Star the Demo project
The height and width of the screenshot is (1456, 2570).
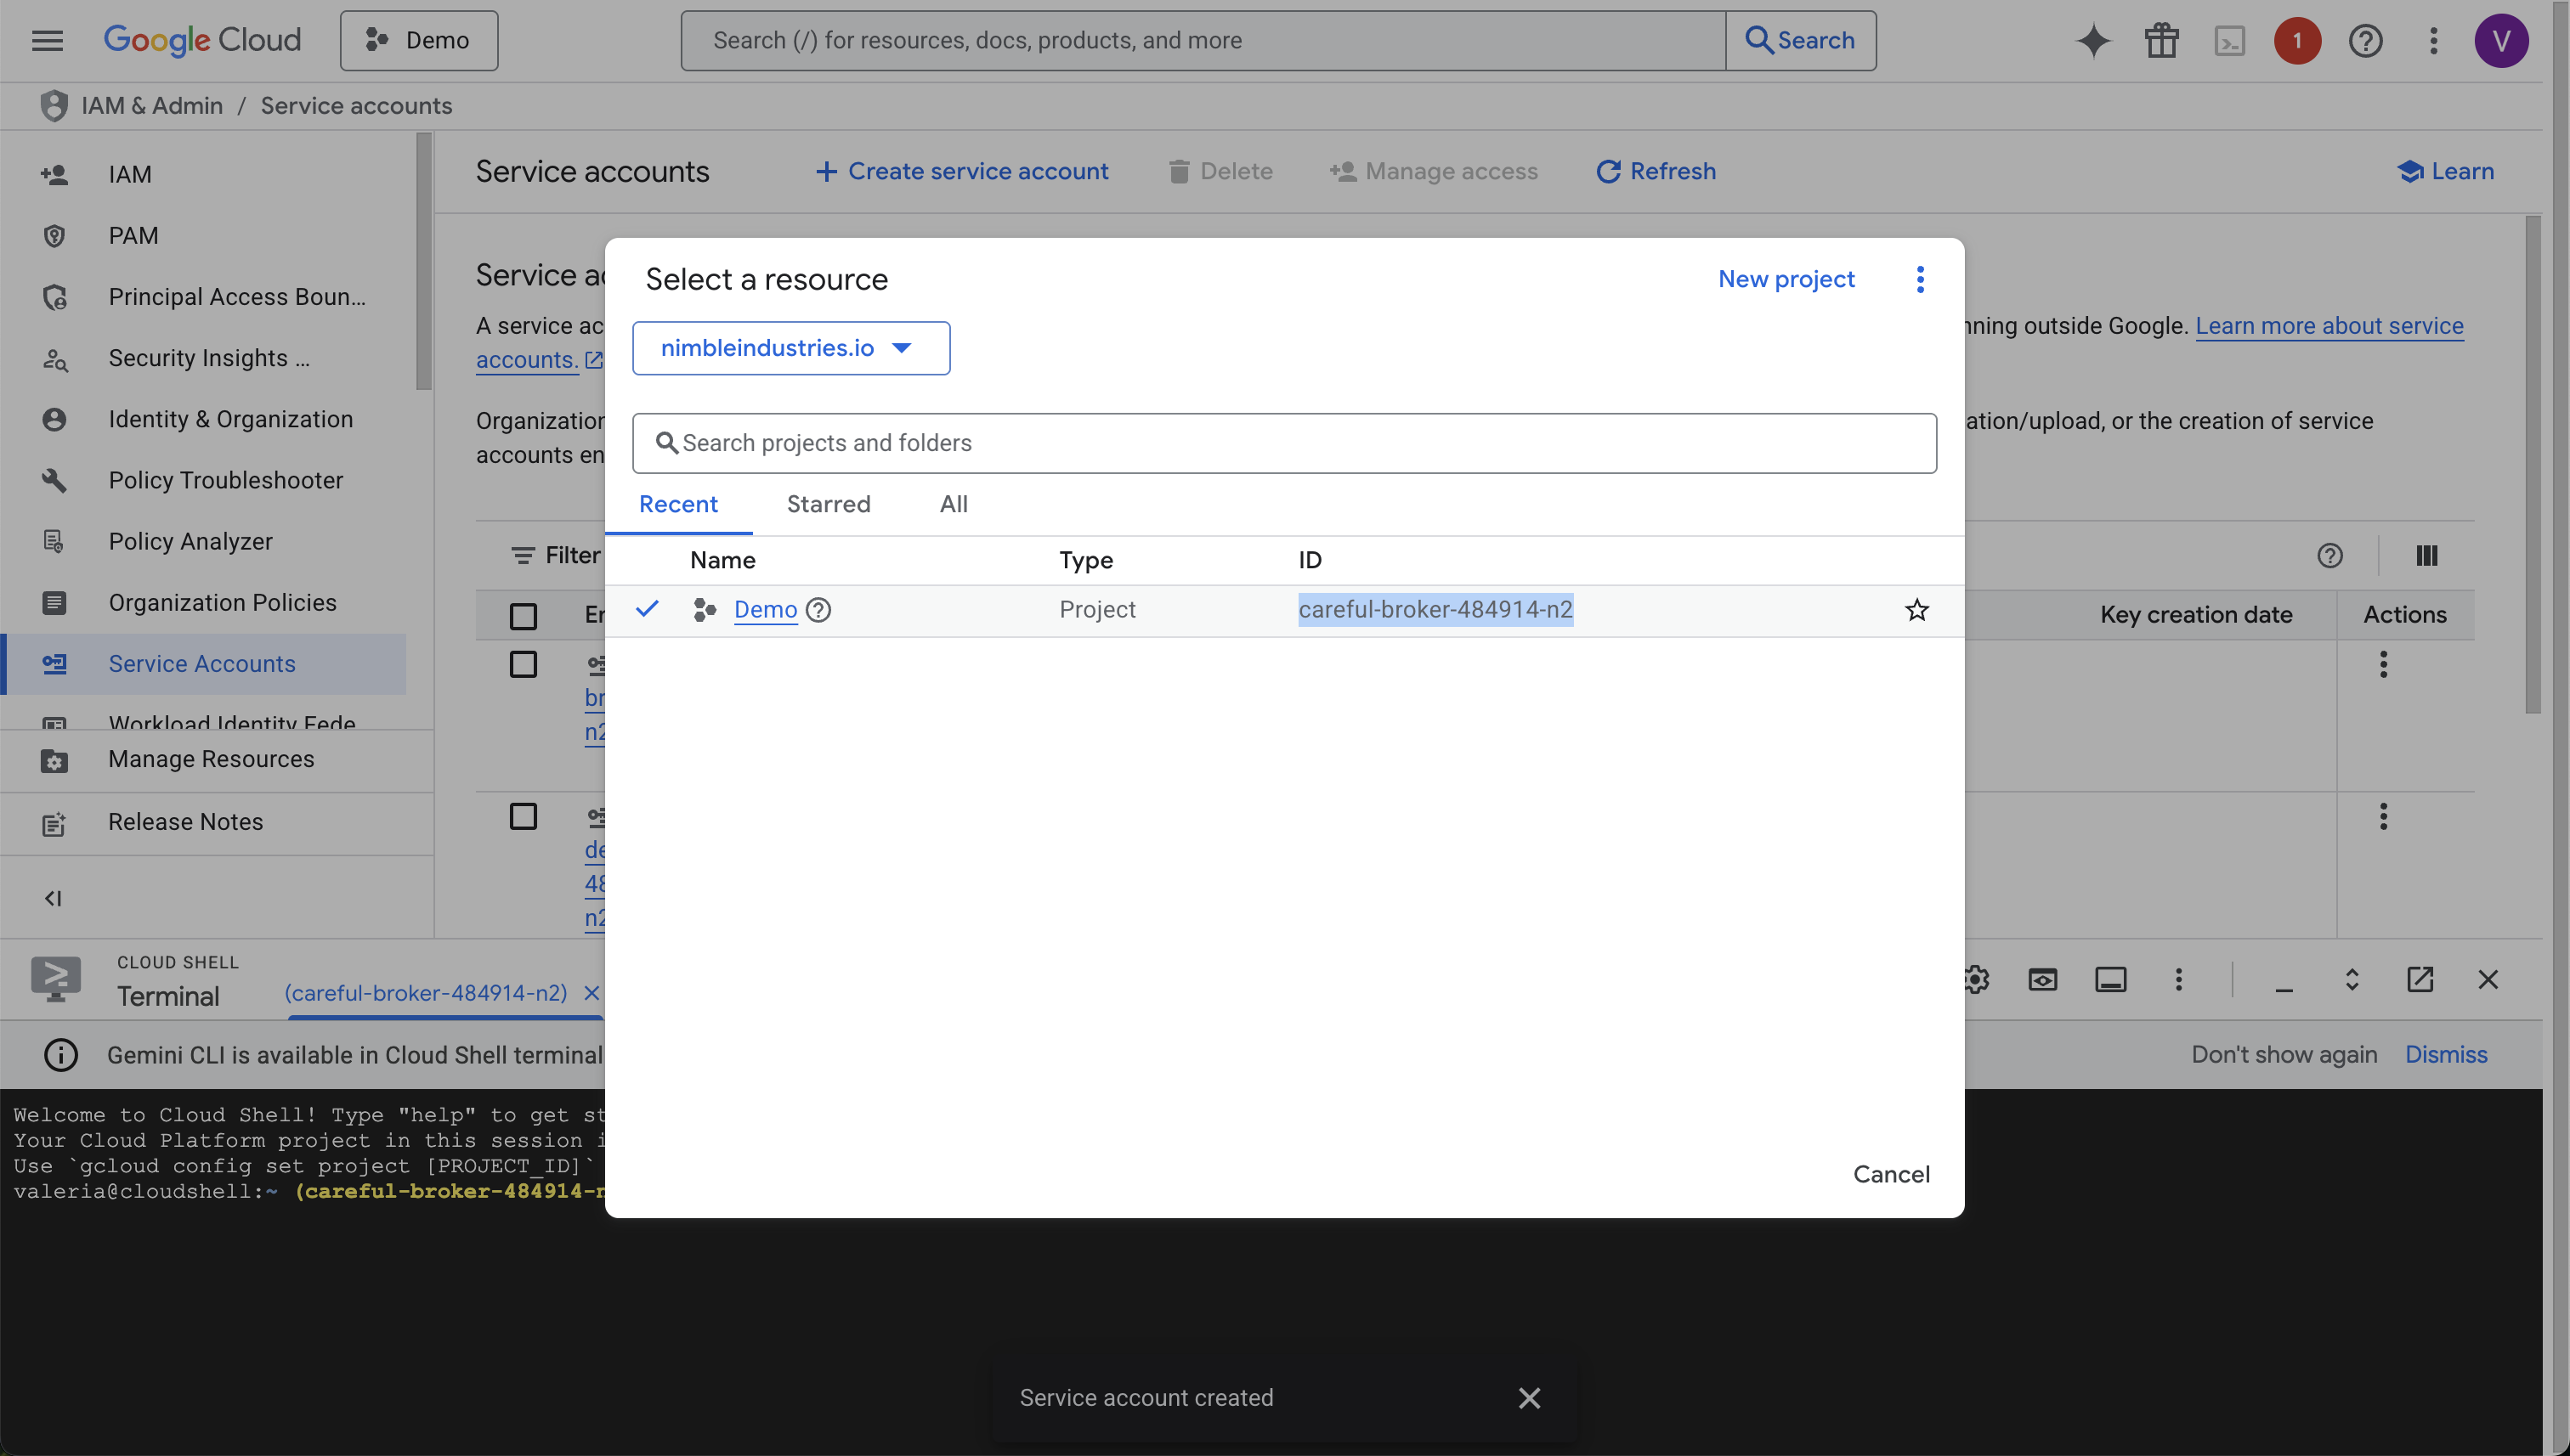point(1916,610)
